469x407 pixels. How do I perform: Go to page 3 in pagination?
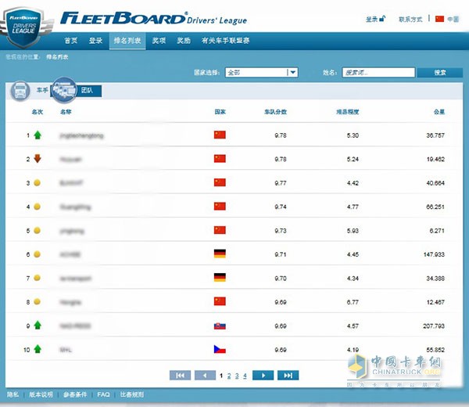point(236,376)
